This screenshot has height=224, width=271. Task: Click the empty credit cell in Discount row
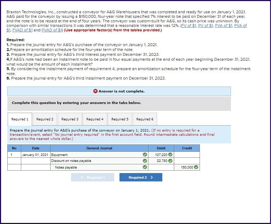coord(187,161)
